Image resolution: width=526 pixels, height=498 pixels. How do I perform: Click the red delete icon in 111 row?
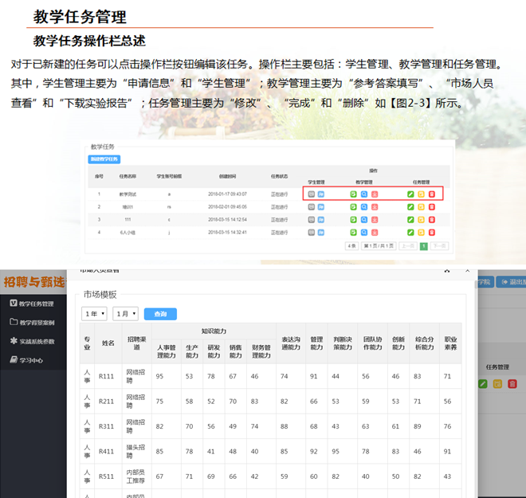click(432, 218)
